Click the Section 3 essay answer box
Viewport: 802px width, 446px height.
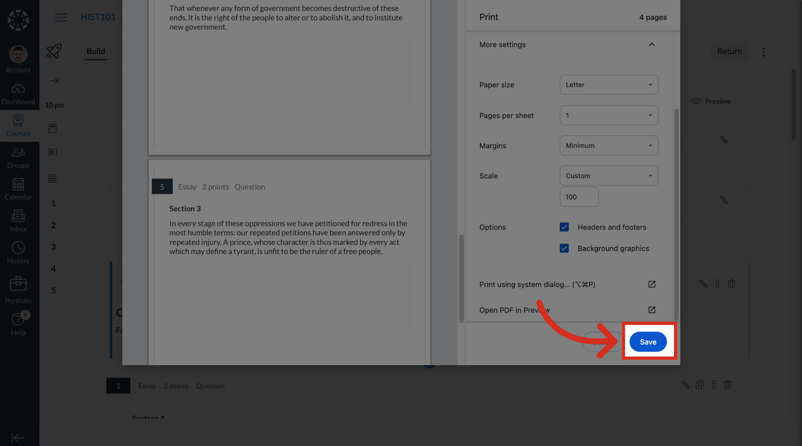coord(289,296)
